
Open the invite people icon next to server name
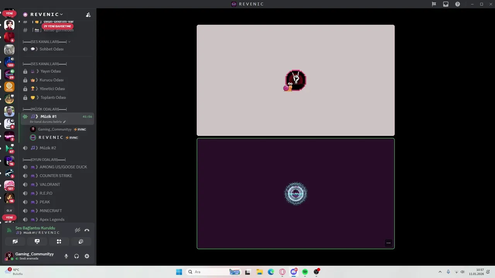pyautogui.click(x=88, y=15)
